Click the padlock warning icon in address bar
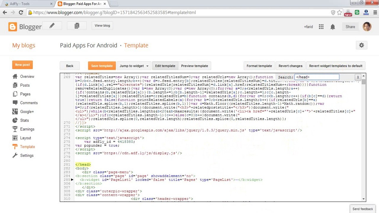The height and width of the screenshot is (213, 379). [30, 12]
